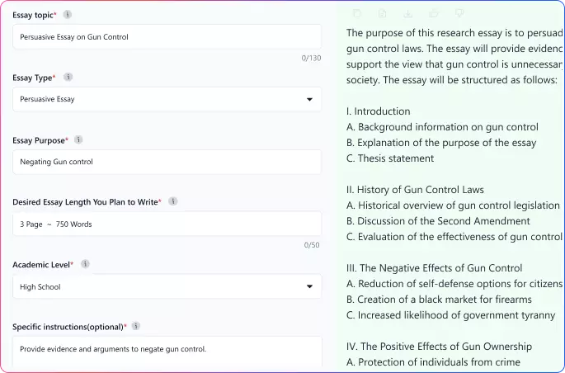
Task: Click into the Essay topic field
Action: pyautogui.click(x=167, y=36)
